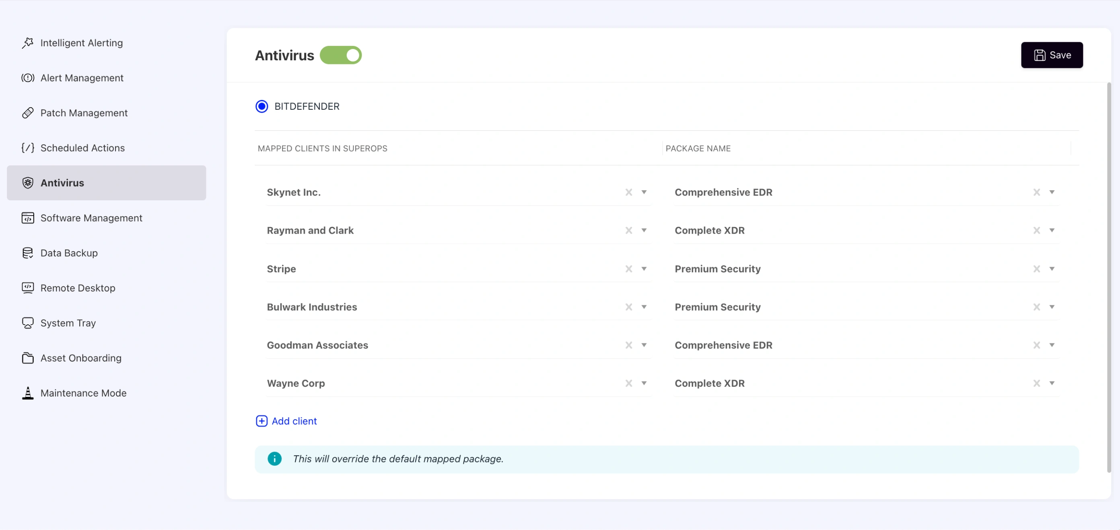Click the System Tray icon
The height and width of the screenshot is (530, 1120).
pyautogui.click(x=28, y=323)
